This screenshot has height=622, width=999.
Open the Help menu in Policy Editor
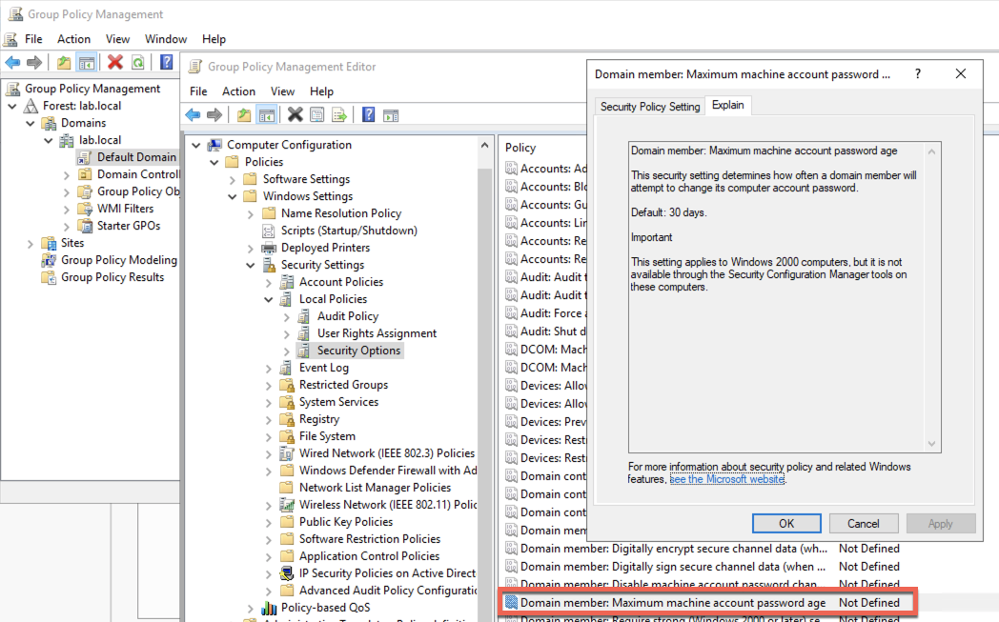321,91
